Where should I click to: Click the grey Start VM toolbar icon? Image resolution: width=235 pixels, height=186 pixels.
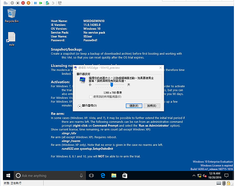pos(12,3)
